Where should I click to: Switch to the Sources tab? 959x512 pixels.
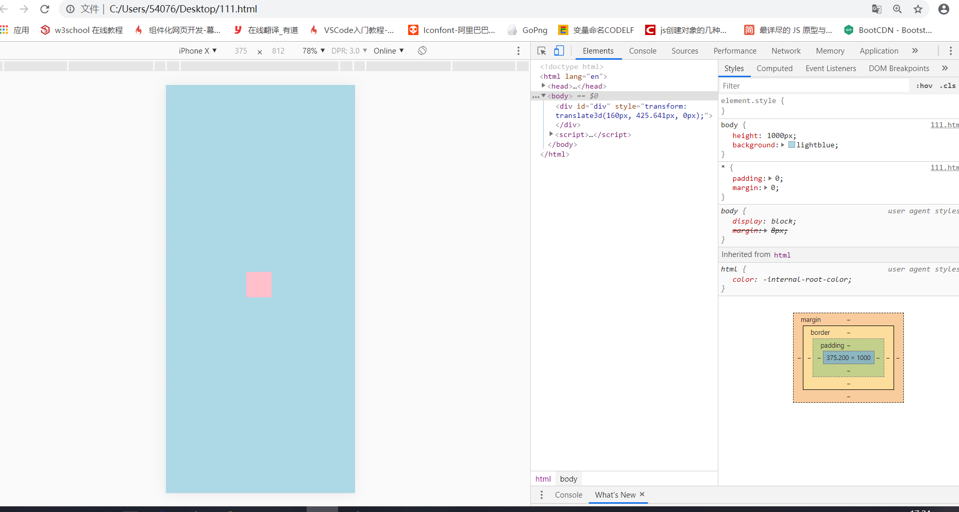[685, 51]
